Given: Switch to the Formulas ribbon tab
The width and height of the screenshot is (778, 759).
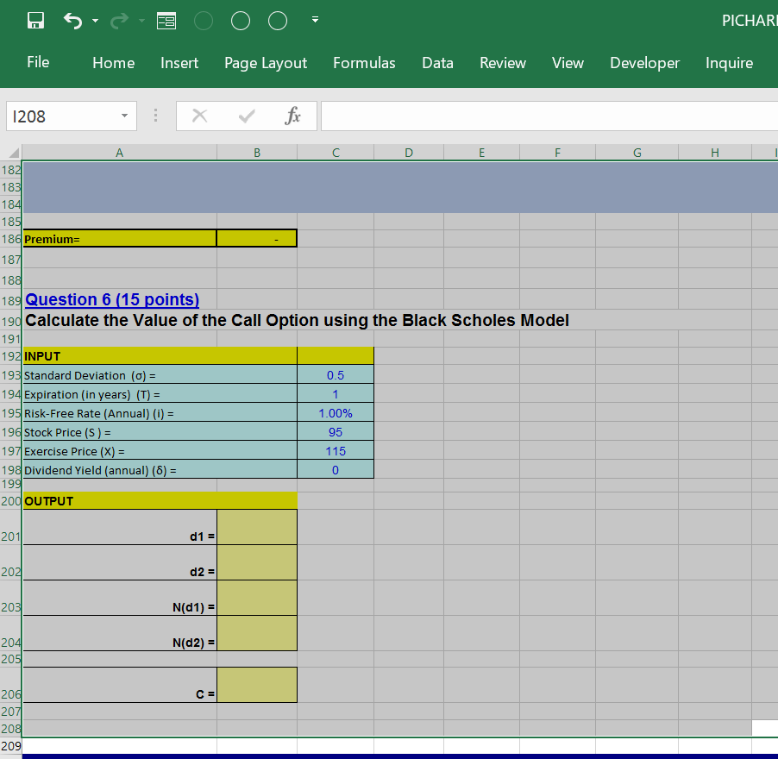Looking at the screenshot, I should click(x=364, y=62).
